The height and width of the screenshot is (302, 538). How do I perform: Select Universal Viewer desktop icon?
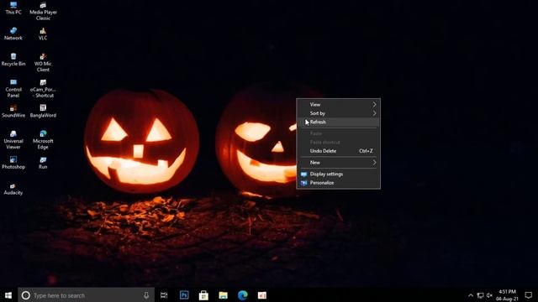click(13, 140)
